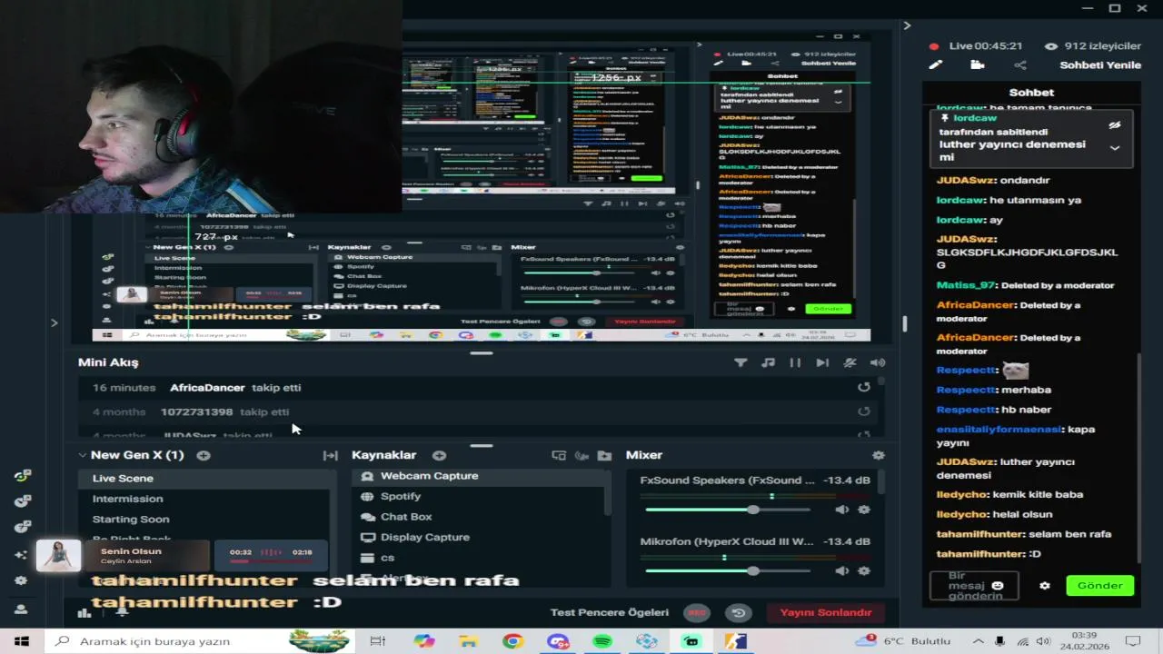Mute Mikrofon HyperX Cloud in the Mixer
The height and width of the screenshot is (654, 1163).
point(842,570)
